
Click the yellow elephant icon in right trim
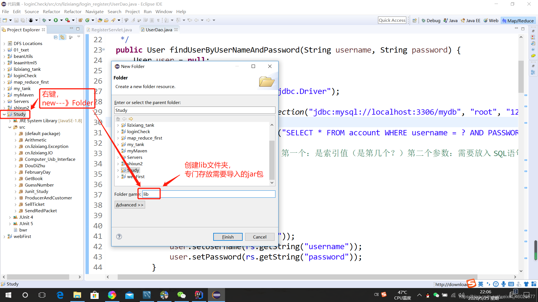[533, 56]
